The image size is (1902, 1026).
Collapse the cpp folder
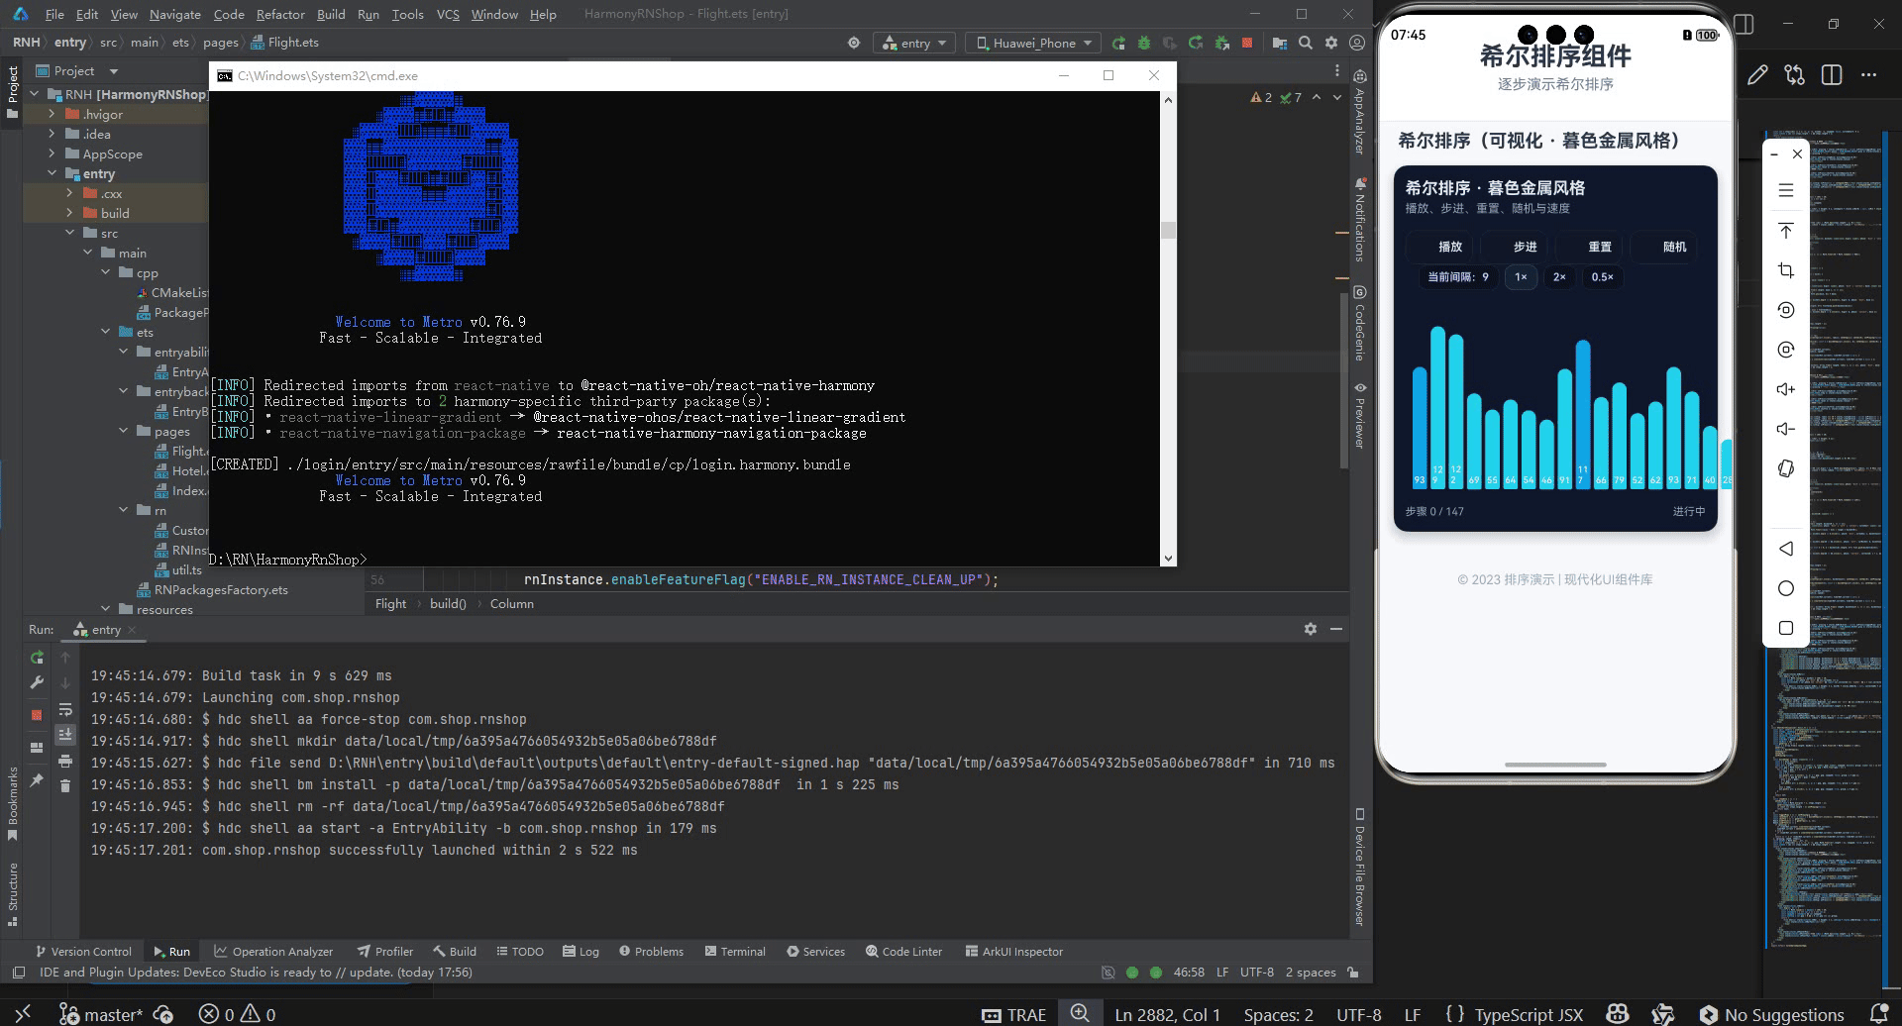105,272
